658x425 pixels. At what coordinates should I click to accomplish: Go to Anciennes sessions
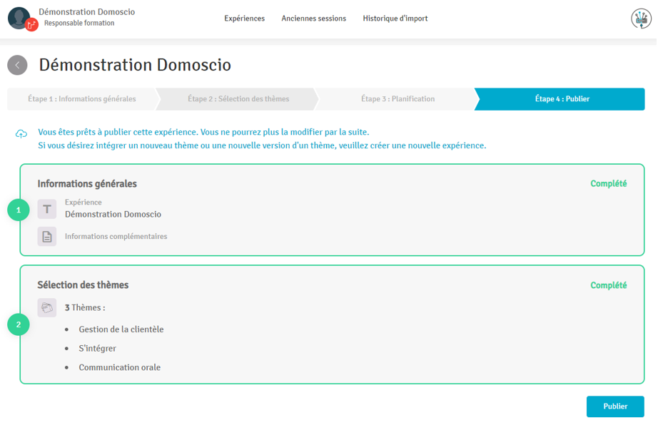313,19
